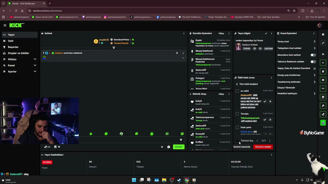Open pinned message three-dot menu

click(x=183, y=53)
